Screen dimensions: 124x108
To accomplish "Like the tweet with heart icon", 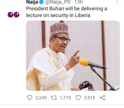I will coord(78,98).
